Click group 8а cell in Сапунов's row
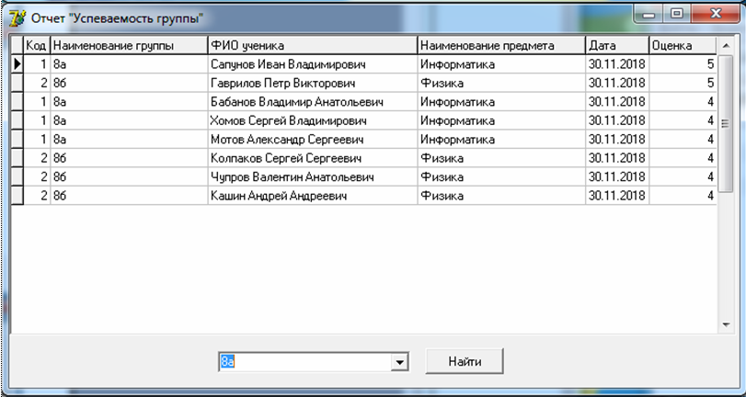 tap(129, 64)
